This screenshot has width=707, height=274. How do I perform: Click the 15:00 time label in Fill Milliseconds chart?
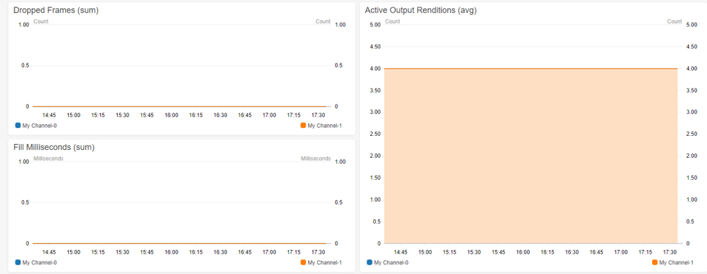coord(73,252)
